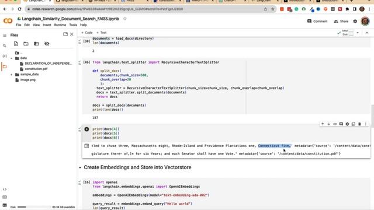
Task: Mount Google Drive icon
Action: 36,44
